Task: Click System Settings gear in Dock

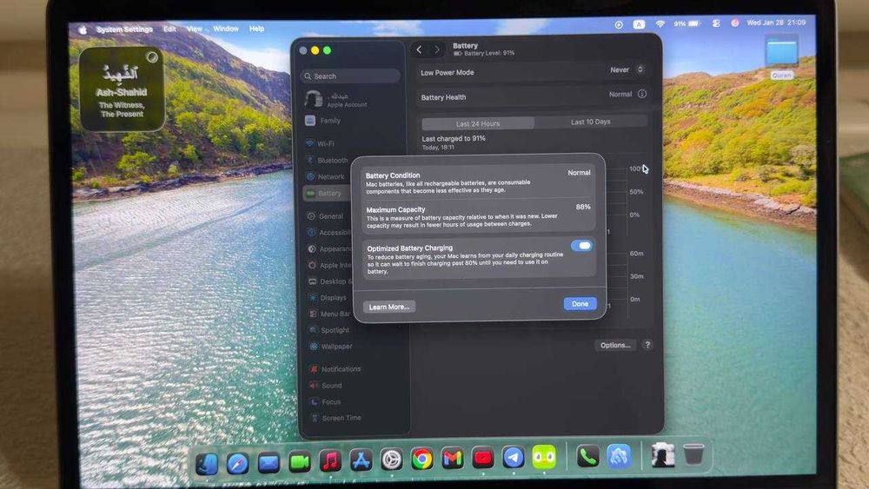Action: click(391, 459)
